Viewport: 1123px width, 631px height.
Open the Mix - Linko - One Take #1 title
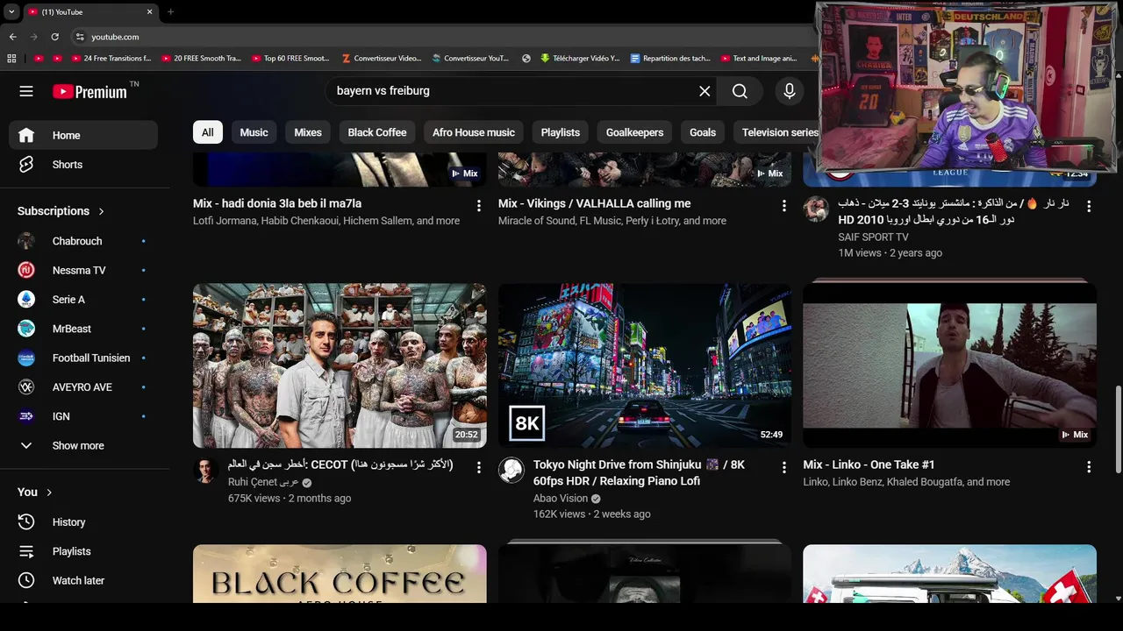pyautogui.click(x=869, y=465)
